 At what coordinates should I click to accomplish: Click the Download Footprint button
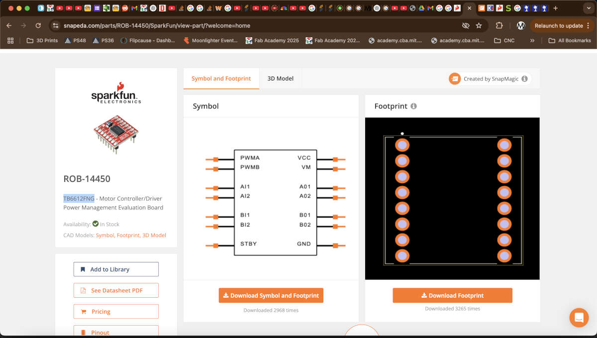(x=452, y=295)
